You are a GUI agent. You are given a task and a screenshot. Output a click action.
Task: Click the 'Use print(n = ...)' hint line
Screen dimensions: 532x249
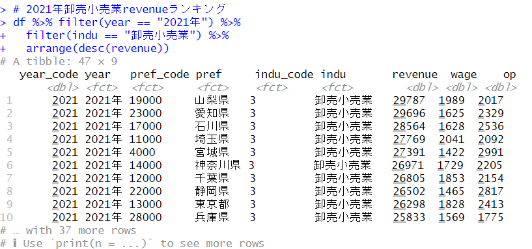[132, 243]
